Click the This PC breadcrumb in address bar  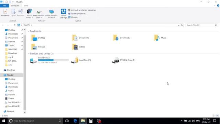pyautogui.click(x=26, y=25)
